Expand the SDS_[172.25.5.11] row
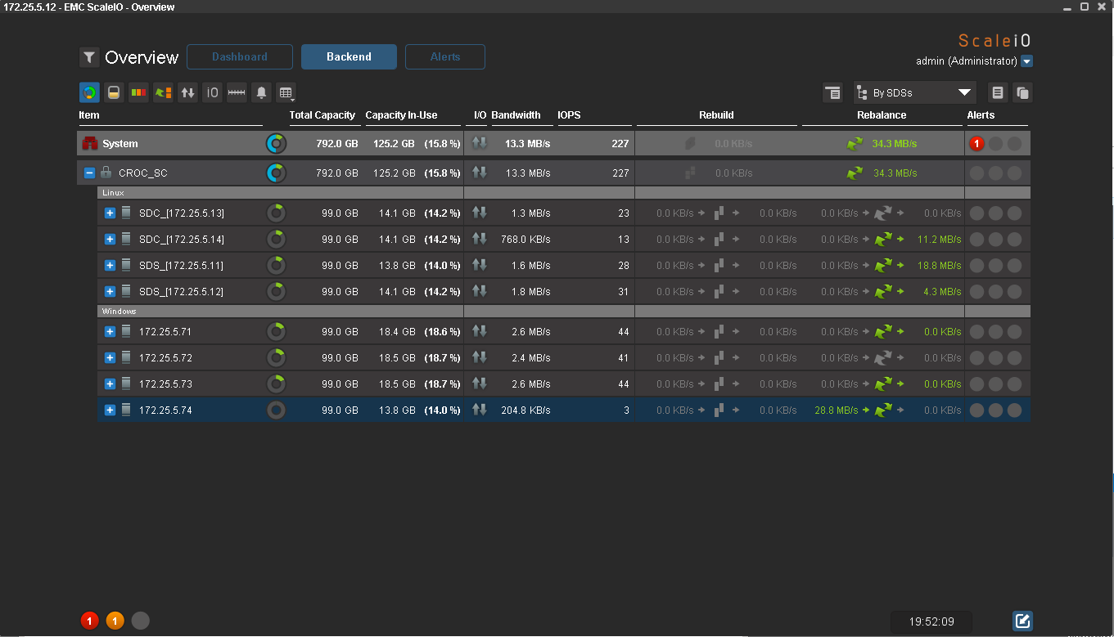 [x=110, y=266]
